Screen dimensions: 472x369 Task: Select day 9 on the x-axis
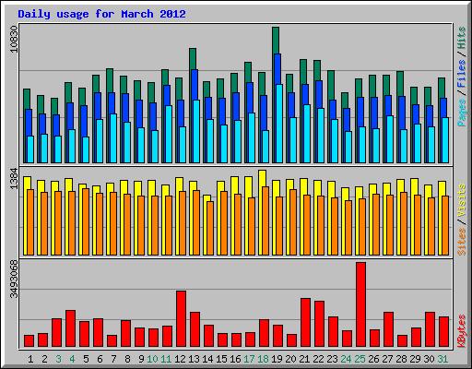coord(141,359)
